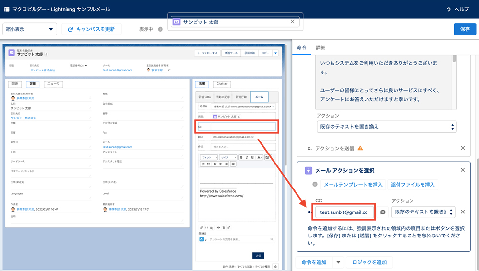Click the comment icon next to CC field
The height and width of the screenshot is (271, 479).
(382, 212)
